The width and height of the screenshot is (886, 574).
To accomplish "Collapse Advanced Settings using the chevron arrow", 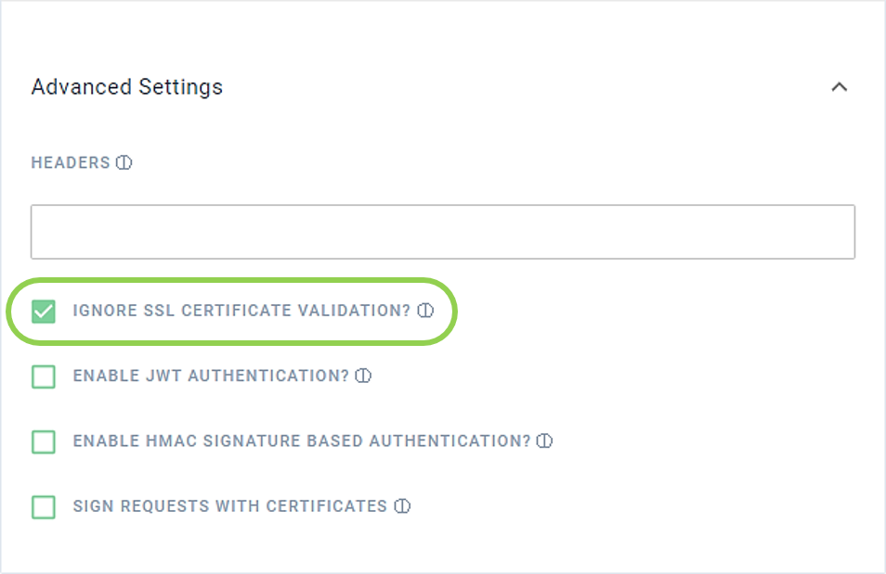I will tap(840, 87).
